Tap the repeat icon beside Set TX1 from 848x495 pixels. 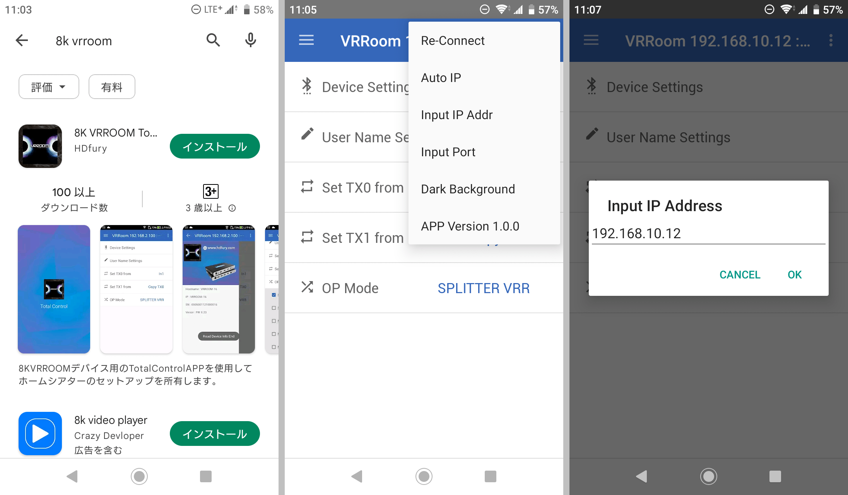point(307,237)
